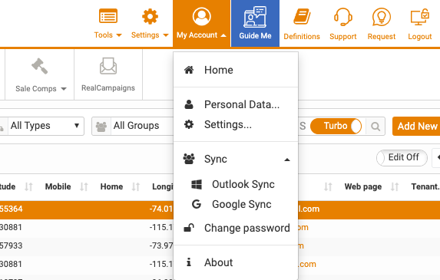Click the people icon beside Sync
440x280 pixels.
[x=189, y=159]
